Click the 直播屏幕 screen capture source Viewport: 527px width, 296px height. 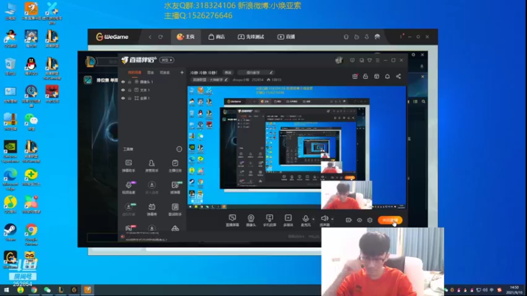click(233, 220)
